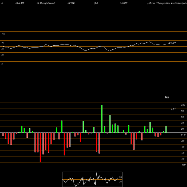Screen dimensions: 187x187
Task: Click the value 23 in mini chart
Action: [120, 177]
